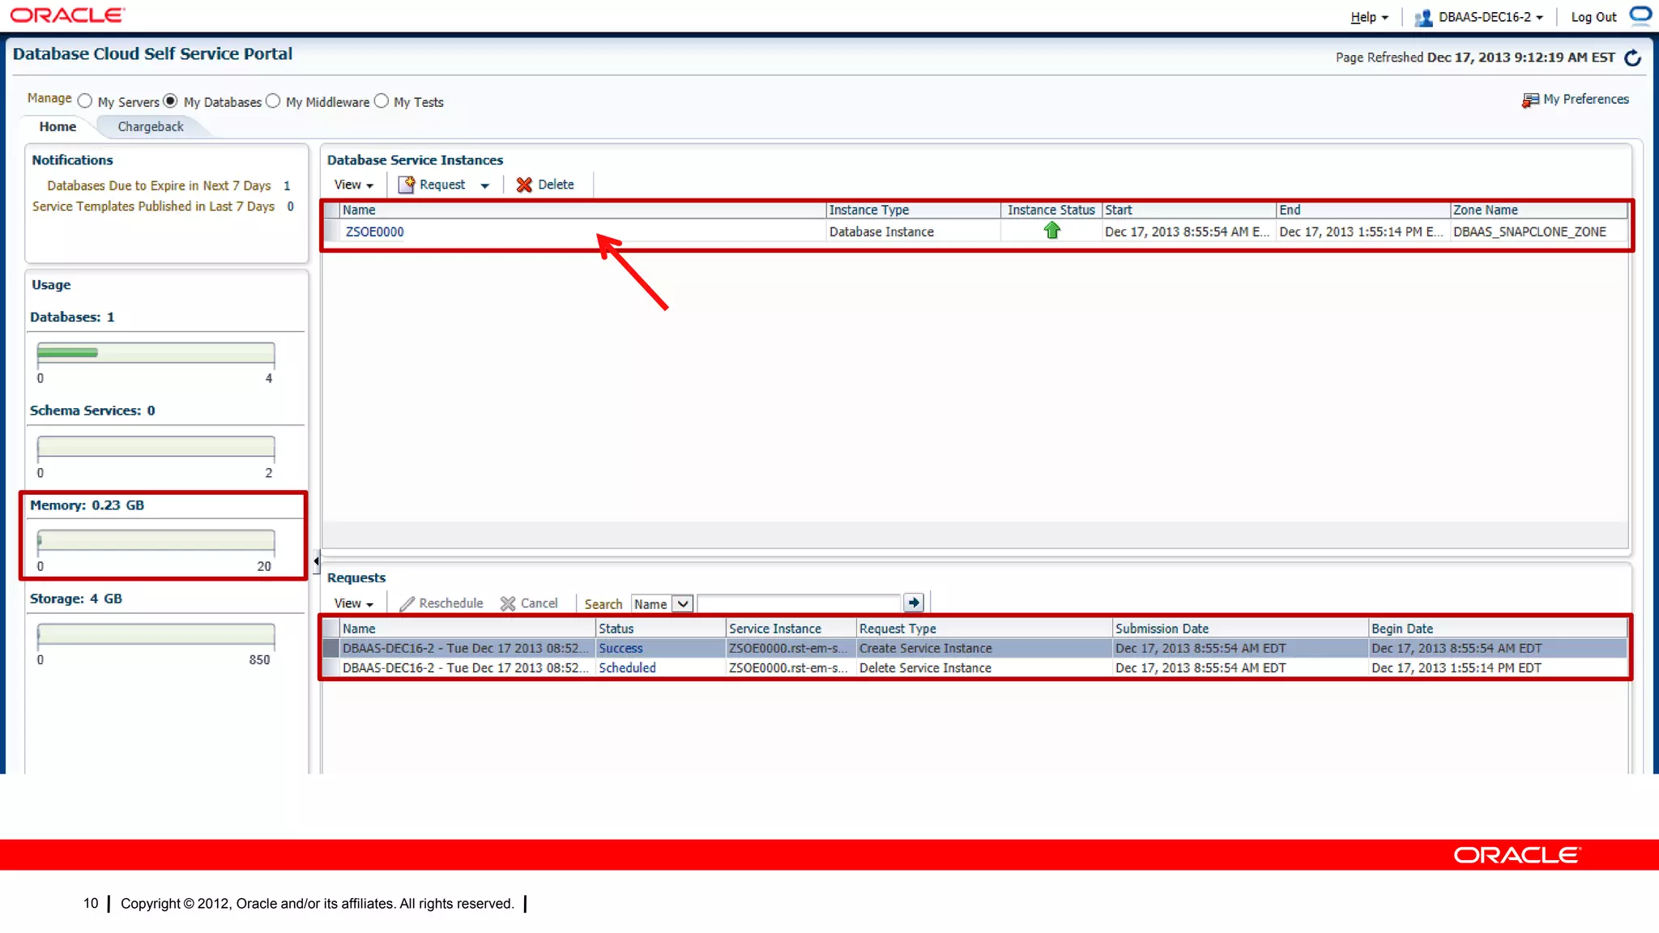The height and width of the screenshot is (933, 1659).
Task: Open the DBAAS-DEC16-2 user dropdown
Action: click(x=1491, y=17)
